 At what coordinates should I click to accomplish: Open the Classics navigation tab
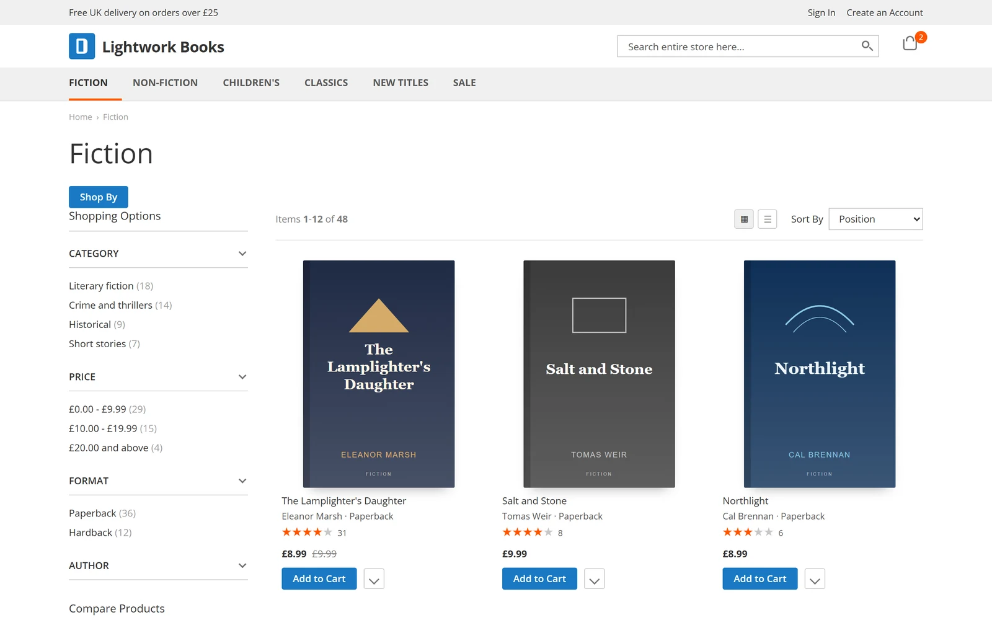(326, 83)
